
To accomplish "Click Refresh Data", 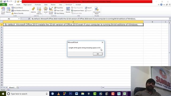I will [76, 13].
